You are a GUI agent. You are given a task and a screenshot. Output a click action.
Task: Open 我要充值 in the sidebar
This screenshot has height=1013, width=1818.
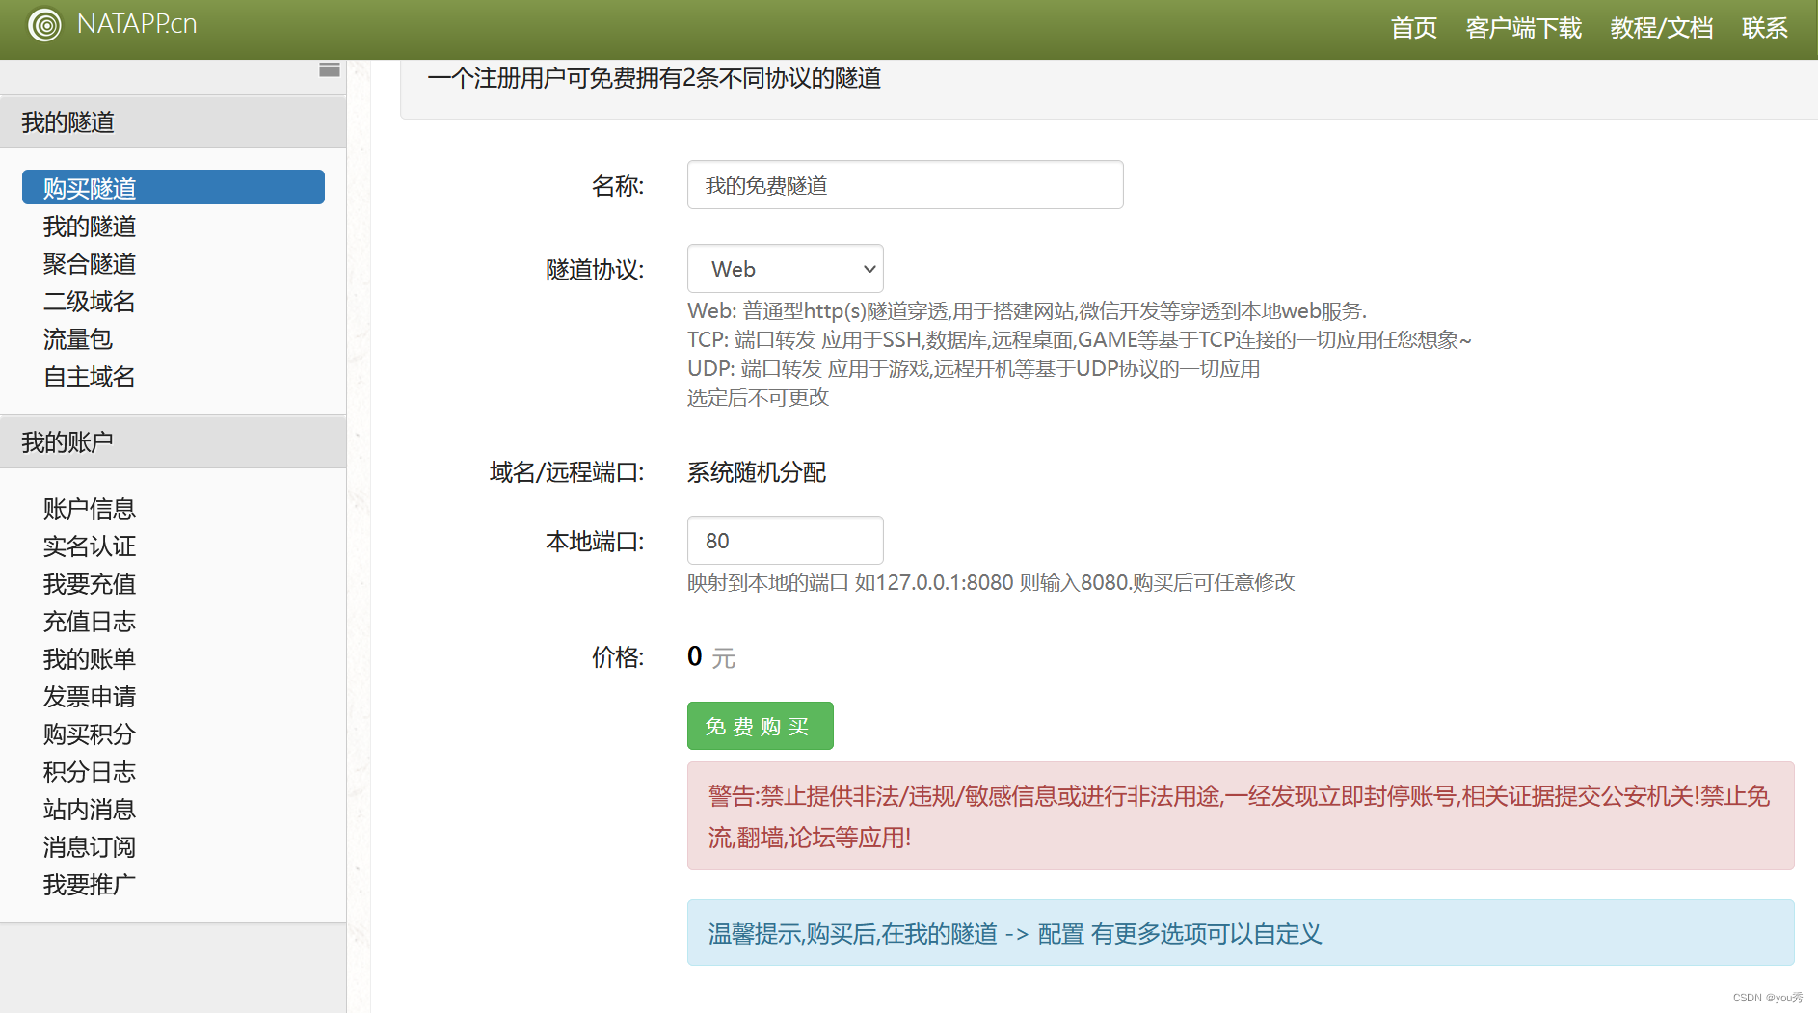coord(90,584)
